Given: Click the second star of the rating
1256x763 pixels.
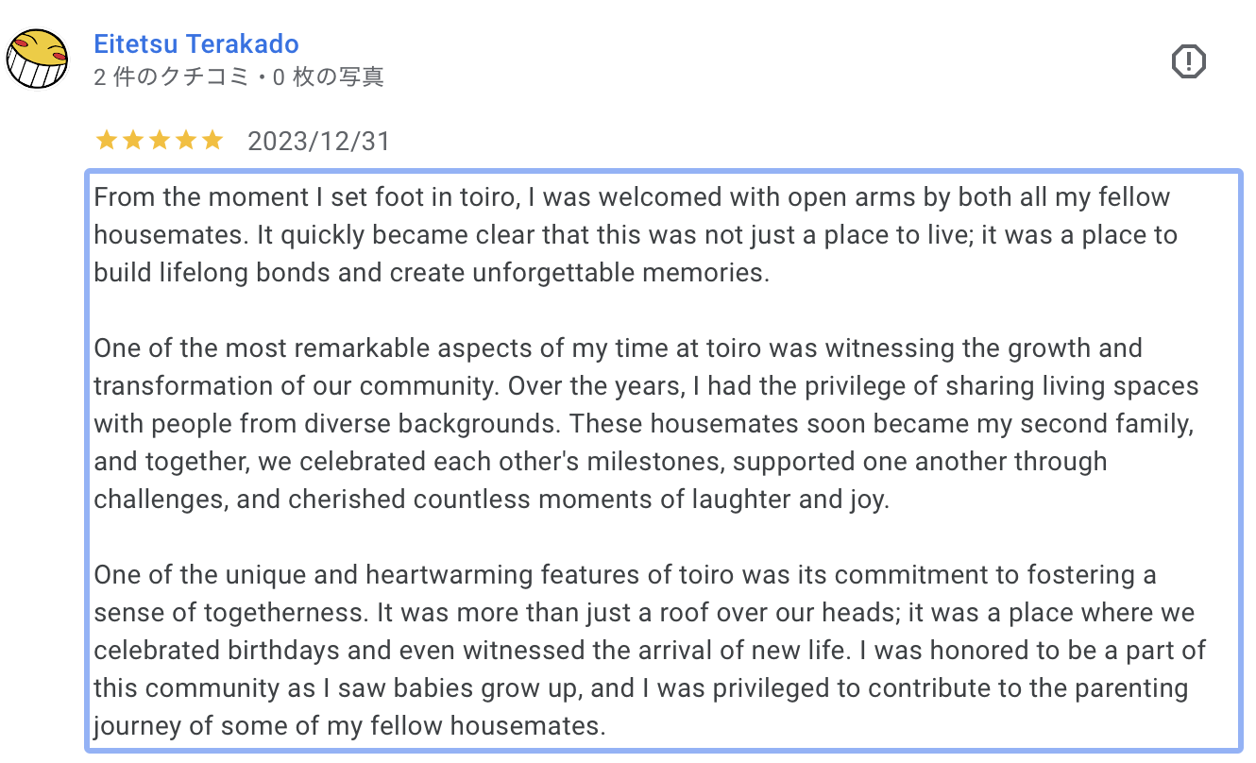Looking at the screenshot, I should tap(133, 141).
